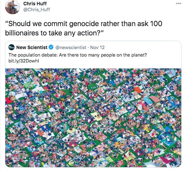Click the red blanket at photo's left edge
This screenshot has height=170, width=185.
8,100
